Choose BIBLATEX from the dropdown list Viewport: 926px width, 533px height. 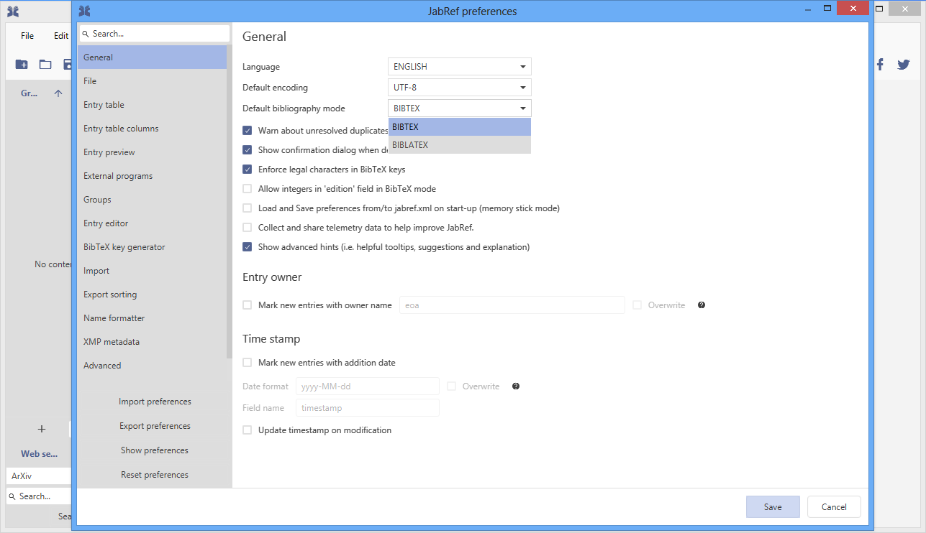point(460,145)
